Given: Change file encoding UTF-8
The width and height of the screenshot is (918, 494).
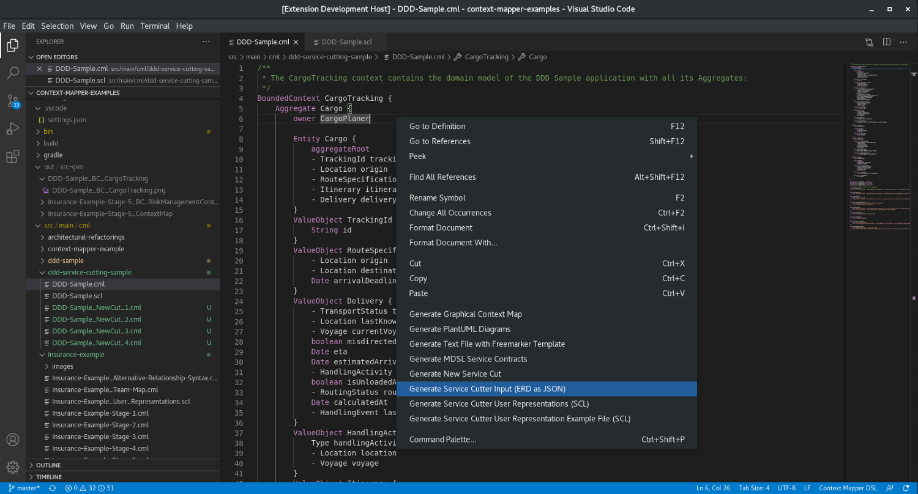Looking at the screenshot, I should (x=786, y=488).
